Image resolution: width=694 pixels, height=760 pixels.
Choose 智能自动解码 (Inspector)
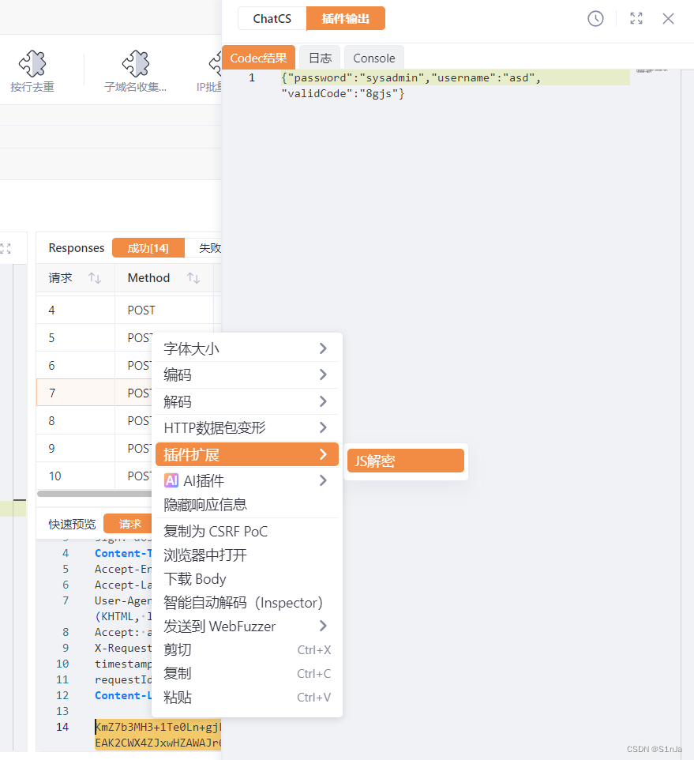(x=246, y=603)
